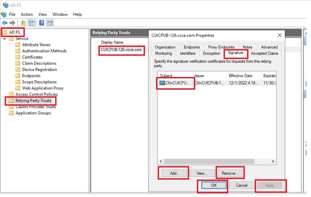Click the right scroll arrow in certificate list
The width and height of the screenshot is (311, 197).
pyautogui.click(x=273, y=162)
